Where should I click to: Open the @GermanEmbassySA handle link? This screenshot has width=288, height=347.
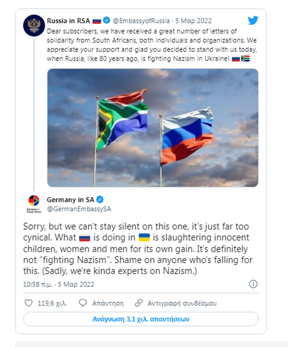pyautogui.click(x=79, y=209)
